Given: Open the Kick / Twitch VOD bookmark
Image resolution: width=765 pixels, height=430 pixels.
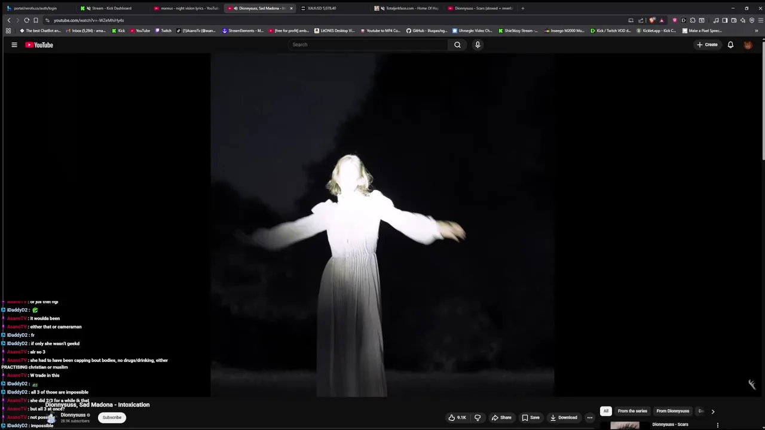Looking at the screenshot, I should (x=610, y=30).
